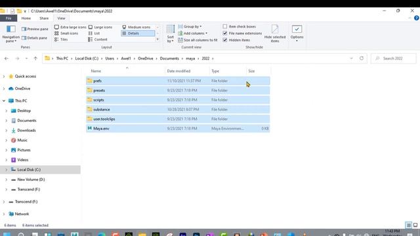Select the presets folder

pos(178,90)
